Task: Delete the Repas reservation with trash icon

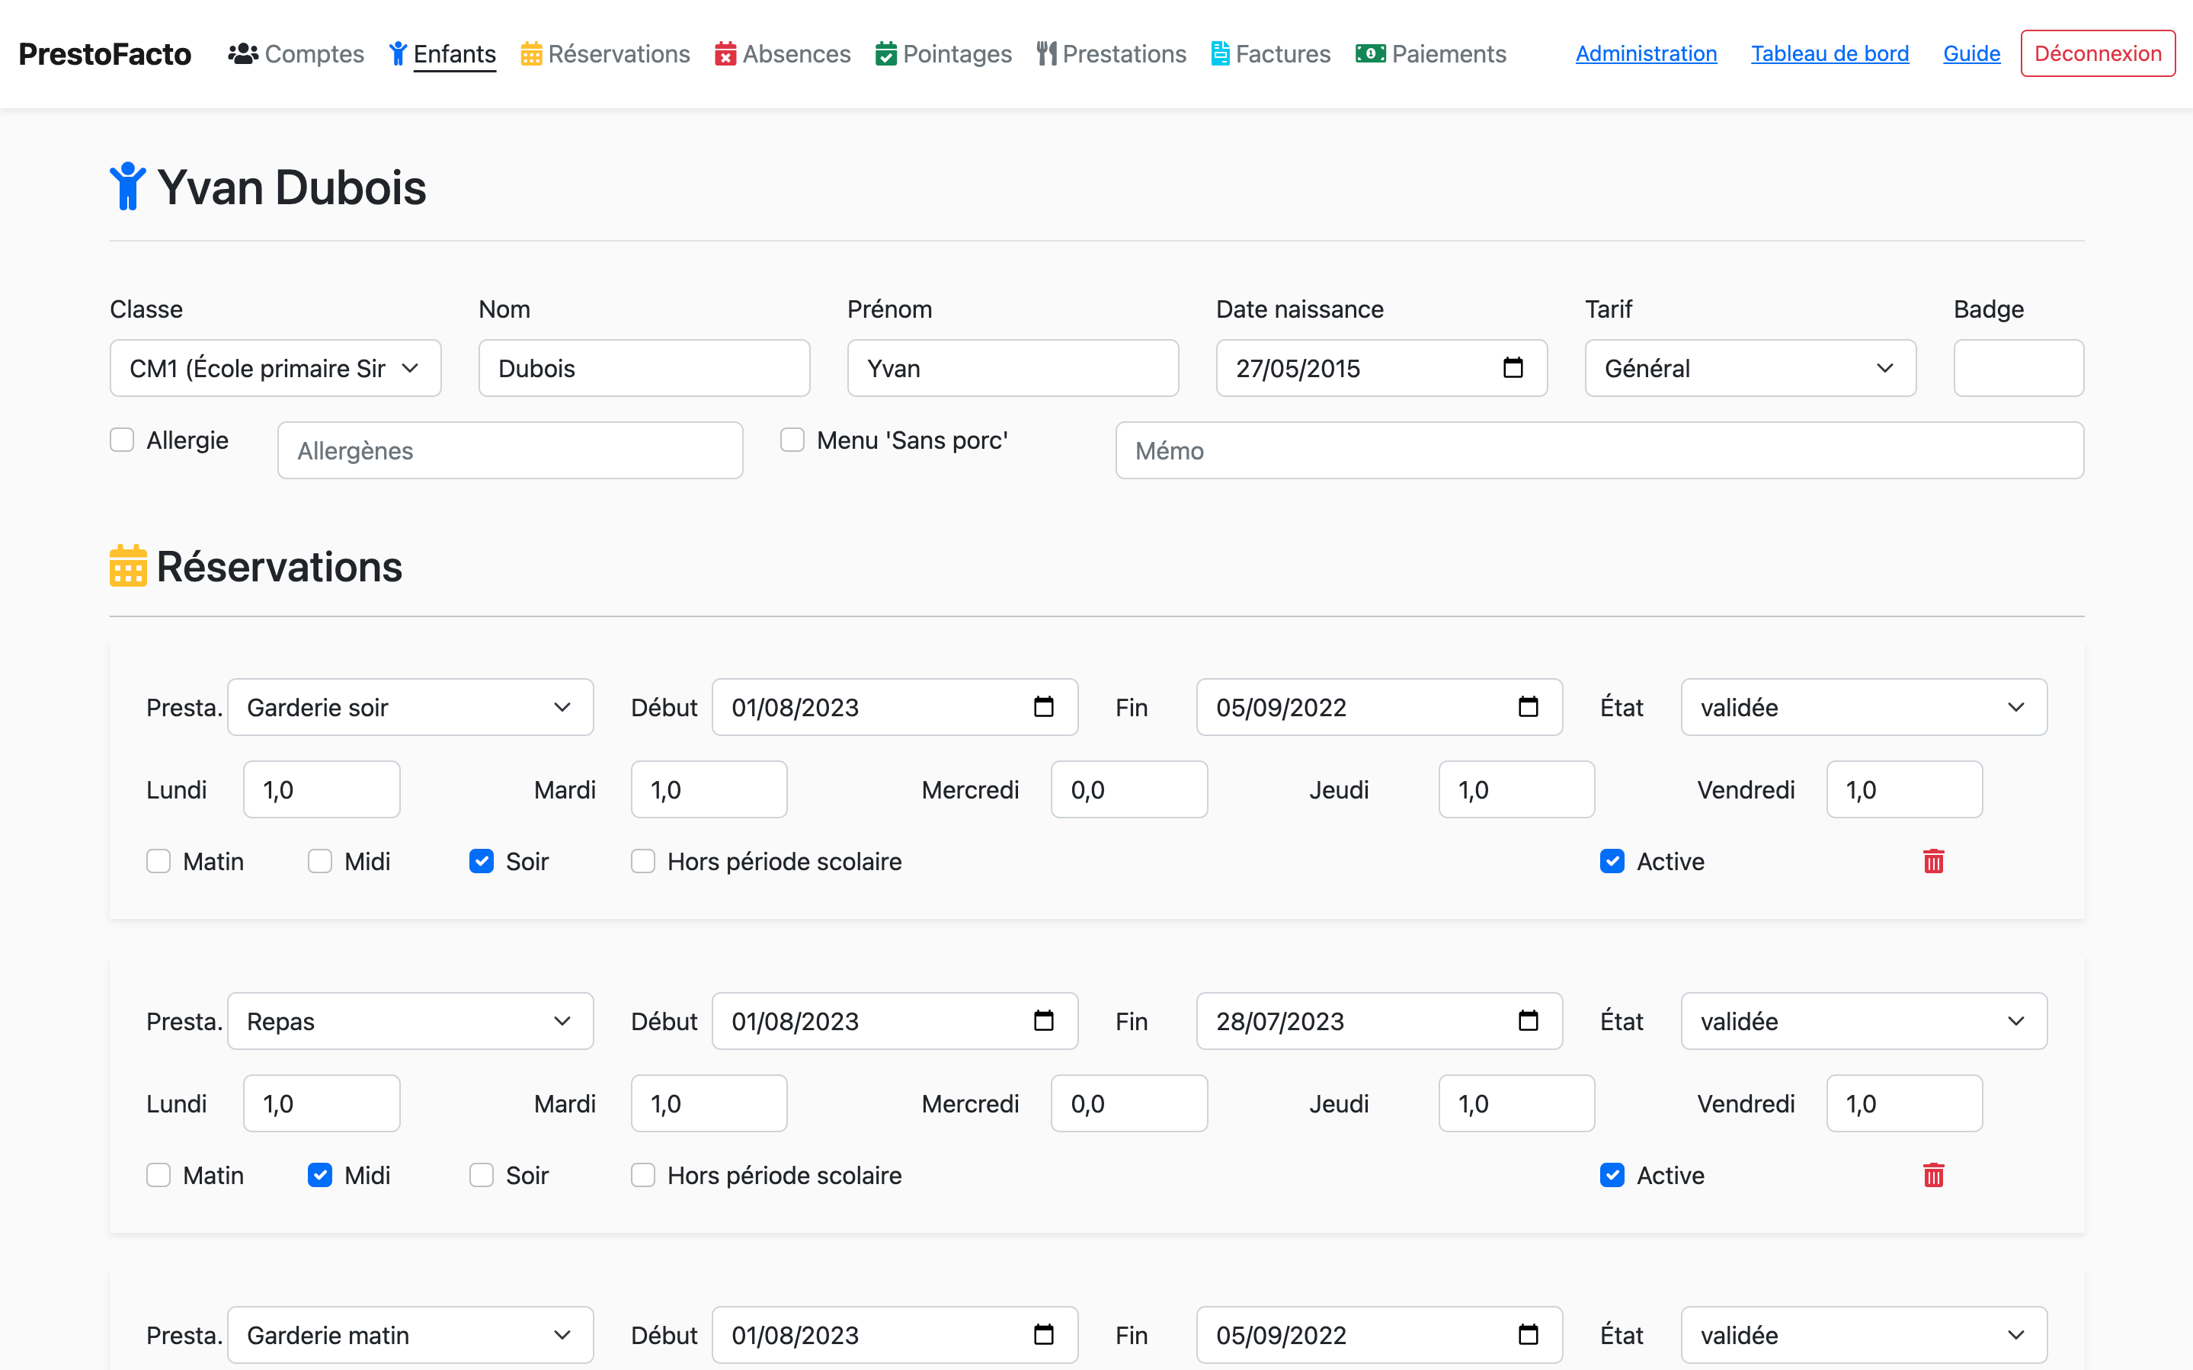Action: click(1933, 1175)
